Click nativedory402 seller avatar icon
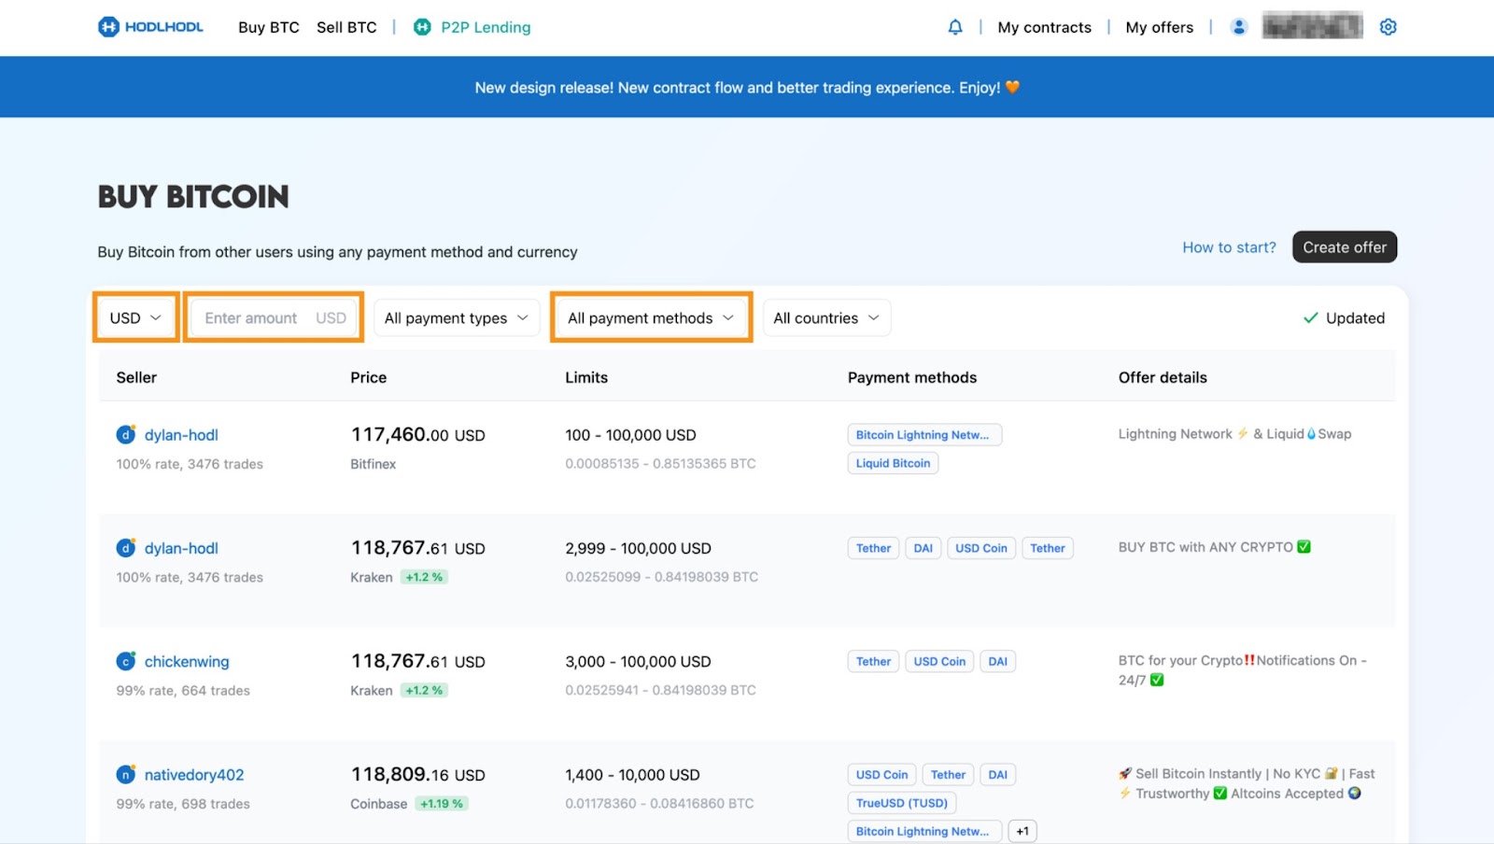The image size is (1494, 844). 126,774
